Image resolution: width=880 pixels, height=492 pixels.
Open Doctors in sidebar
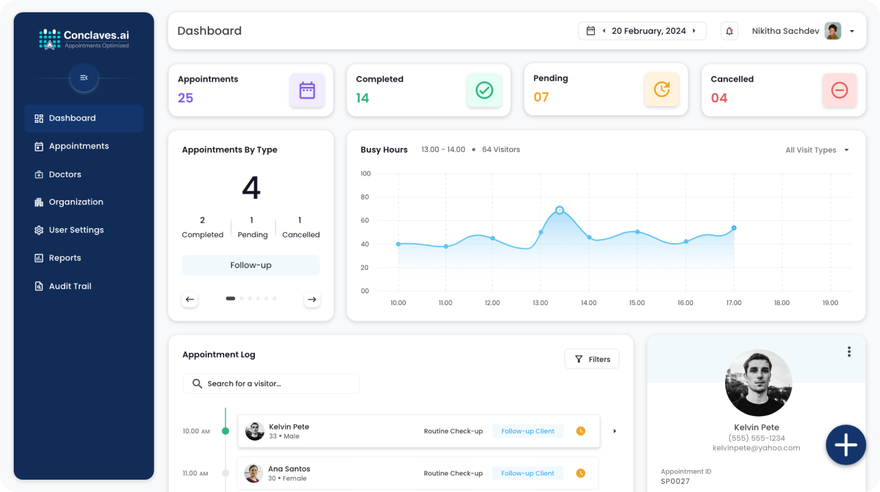pyautogui.click(x=65, y=174)
